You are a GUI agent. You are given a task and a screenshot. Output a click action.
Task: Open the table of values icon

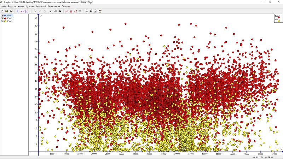click(x=80, y=11)
